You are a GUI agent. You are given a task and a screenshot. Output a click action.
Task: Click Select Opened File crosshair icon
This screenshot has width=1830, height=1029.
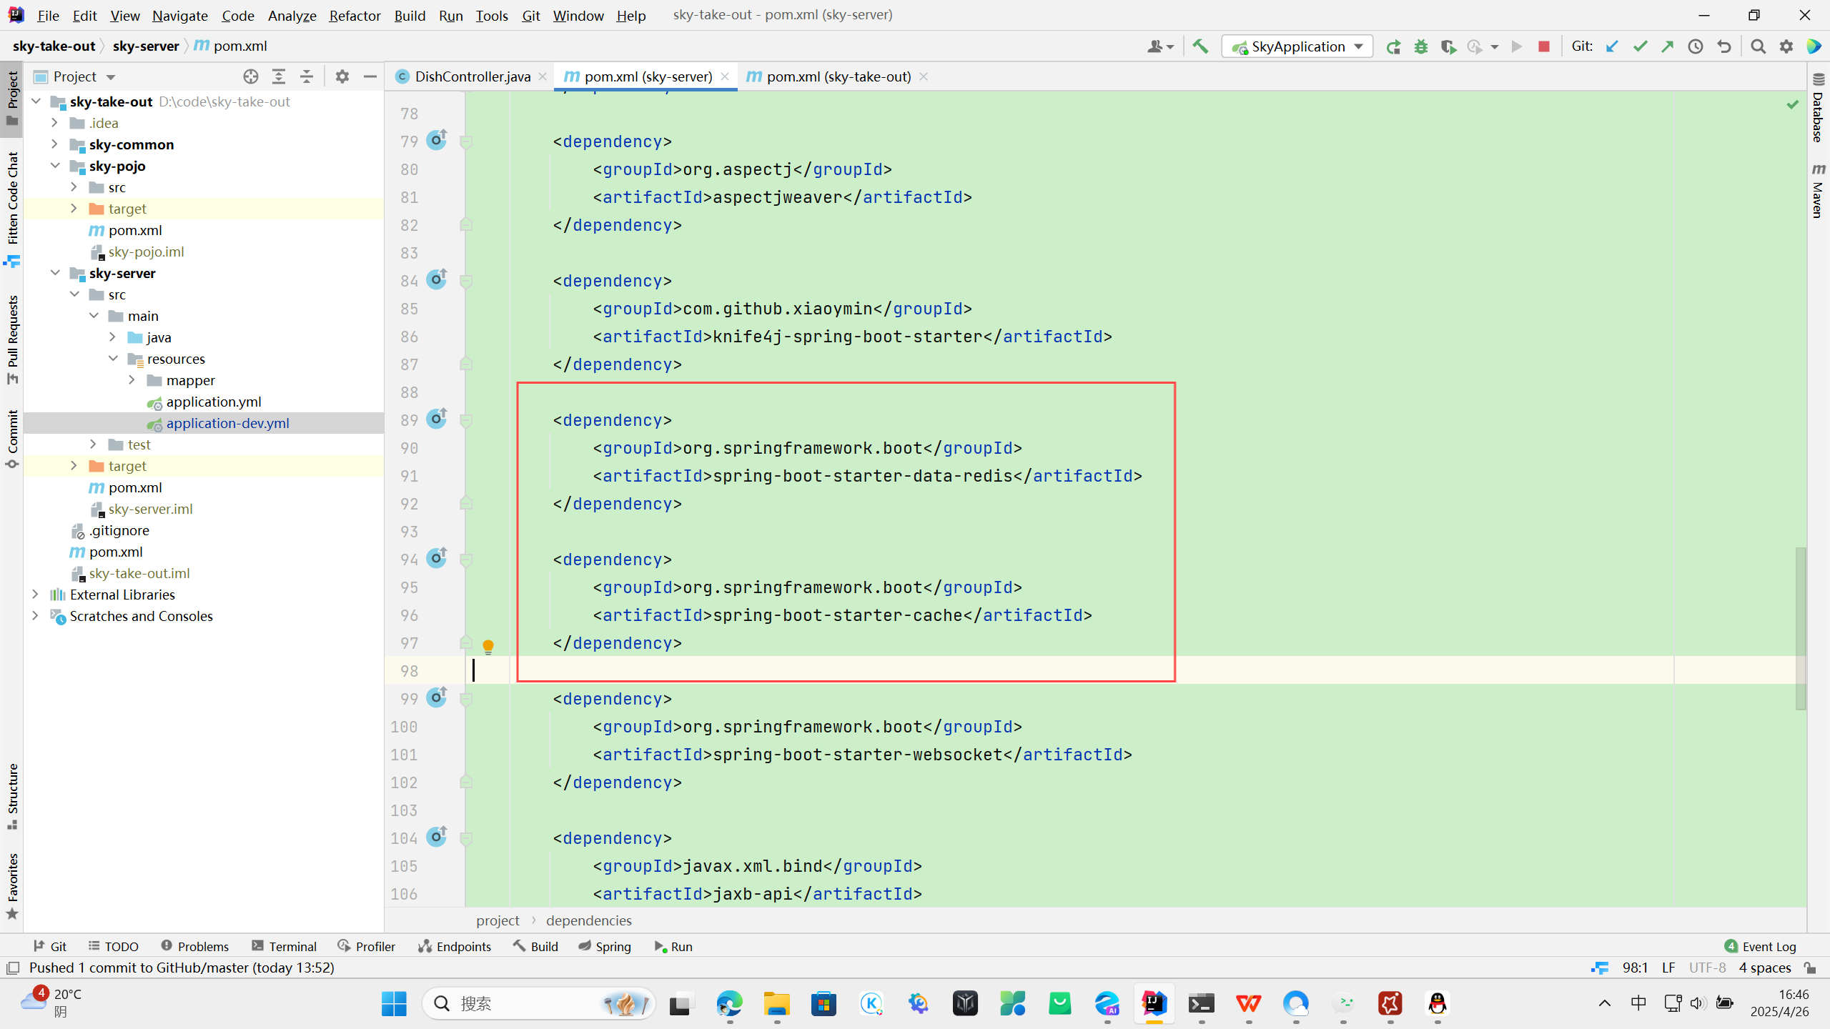[250, 76]
